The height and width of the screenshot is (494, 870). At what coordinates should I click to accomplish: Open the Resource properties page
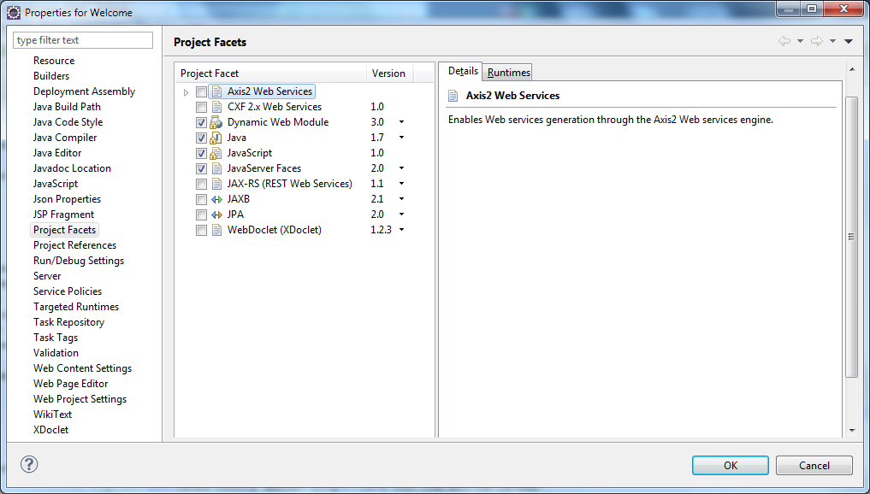(54, 61)
